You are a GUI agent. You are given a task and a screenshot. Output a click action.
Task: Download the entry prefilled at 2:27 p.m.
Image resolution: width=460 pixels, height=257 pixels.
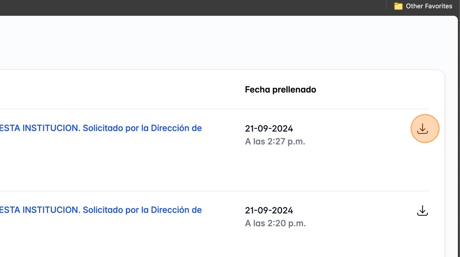pyautogui.click(x=423, y=129)
